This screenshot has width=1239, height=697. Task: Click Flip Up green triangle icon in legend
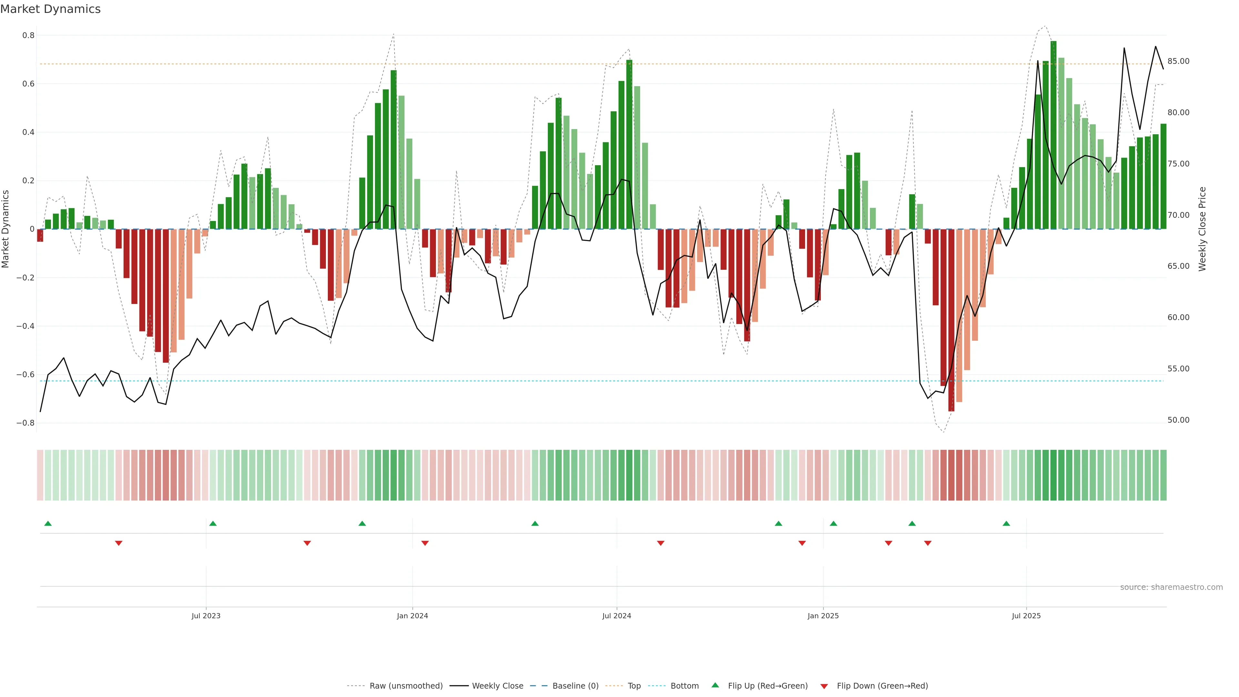[x=715, y=685]
